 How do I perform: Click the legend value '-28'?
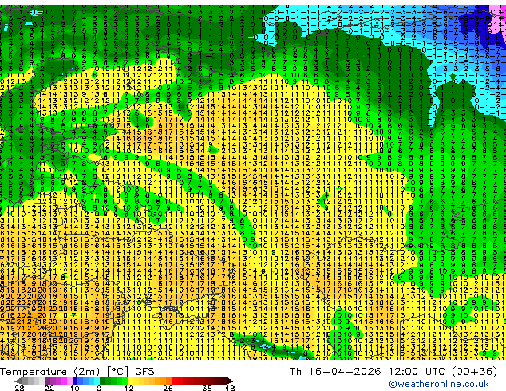tap(16, 388)
